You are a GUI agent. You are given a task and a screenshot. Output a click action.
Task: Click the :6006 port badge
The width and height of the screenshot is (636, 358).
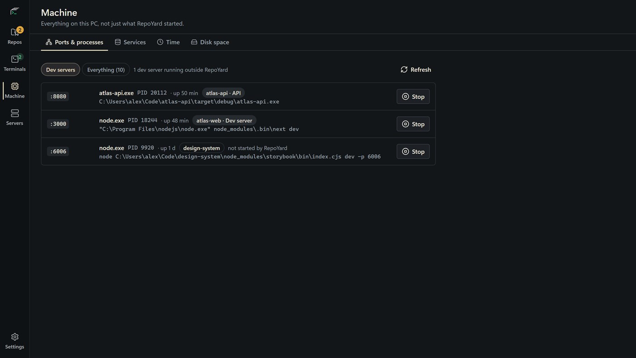pyautogui.click(x=58, y=151)
